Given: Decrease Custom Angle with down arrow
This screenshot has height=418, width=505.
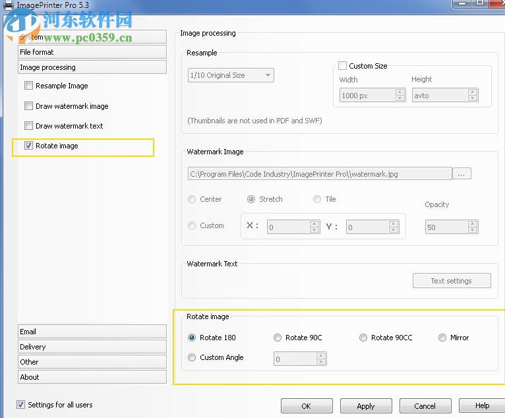Looking at the screenshot, I should click(x=321, y=361).
